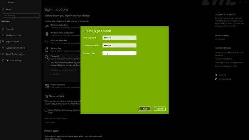Click the Sign-in options key icon in sidebar
Screen dimensions: 249x140
(x=3, y=42)
